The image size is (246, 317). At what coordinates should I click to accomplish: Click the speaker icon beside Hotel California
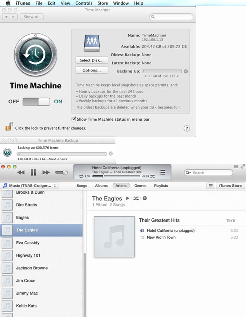pyautogui.click(x=142, y=231)
